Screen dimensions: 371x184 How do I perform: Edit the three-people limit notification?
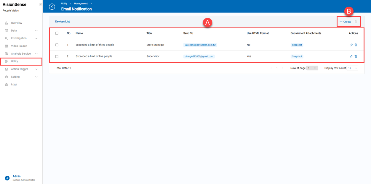click(351, 45)
